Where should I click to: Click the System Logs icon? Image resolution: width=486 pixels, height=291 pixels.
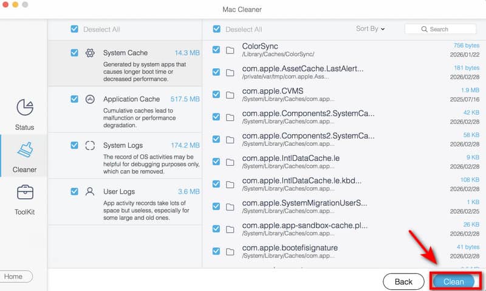(x=90, y=145)
